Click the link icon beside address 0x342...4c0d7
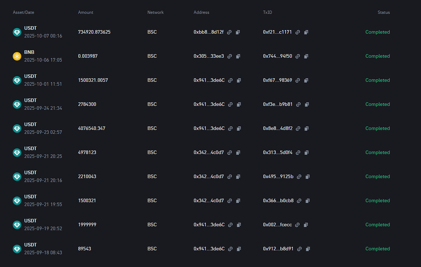421x267 pixels. [x=230, y=153]
